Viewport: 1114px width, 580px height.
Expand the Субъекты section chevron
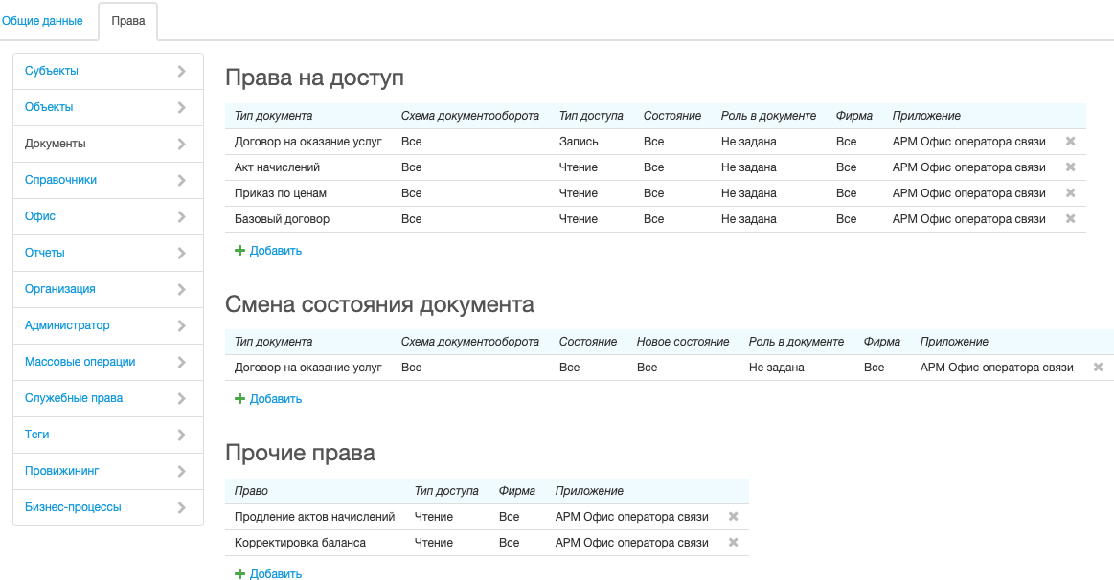tap(181, 71)
